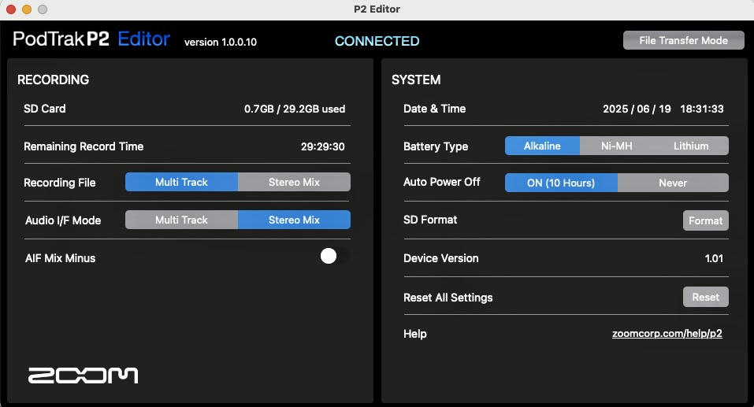754x407 pixels.
Task: Set Auto Power Off to Never
Action: click(673, 183)
